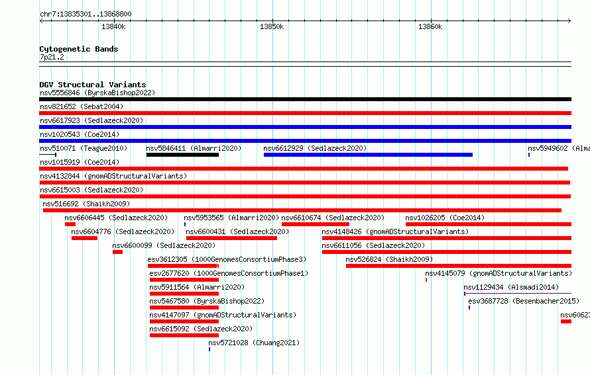Click the ruler's left arrow end
The height and width of the screenshot is (375, 590).
pyautogui.click(x=41, y=21)
